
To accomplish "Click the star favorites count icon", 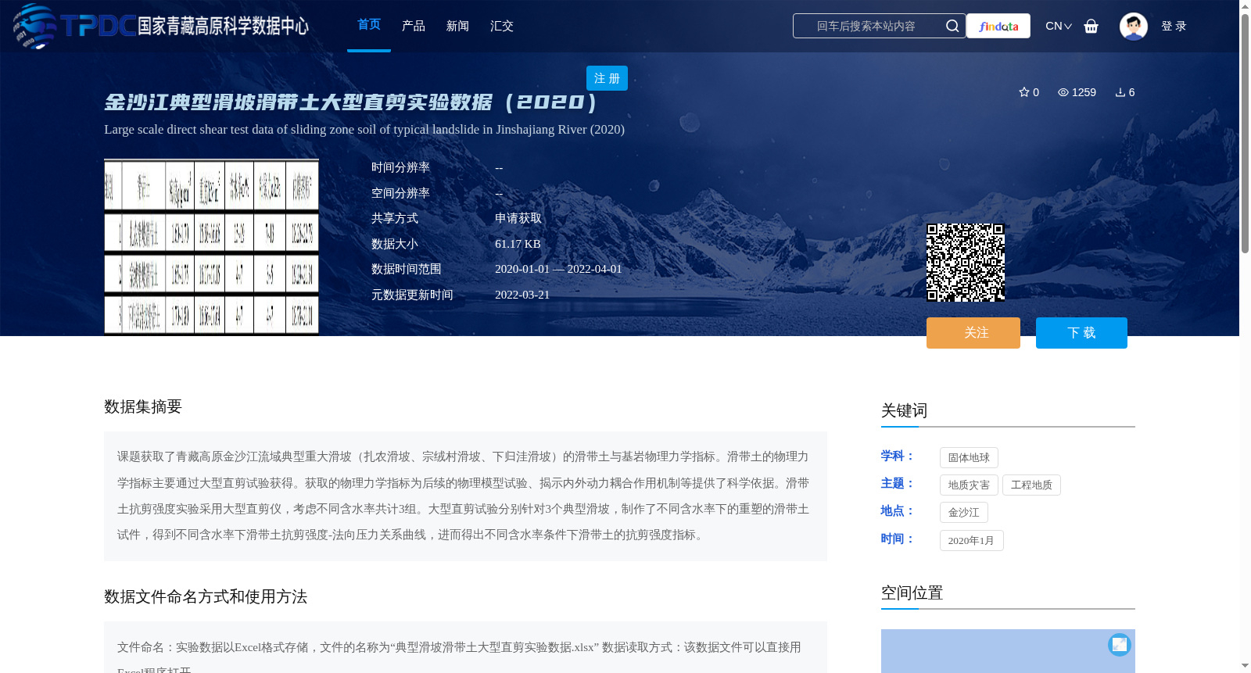I will (x=1023, y=92).
